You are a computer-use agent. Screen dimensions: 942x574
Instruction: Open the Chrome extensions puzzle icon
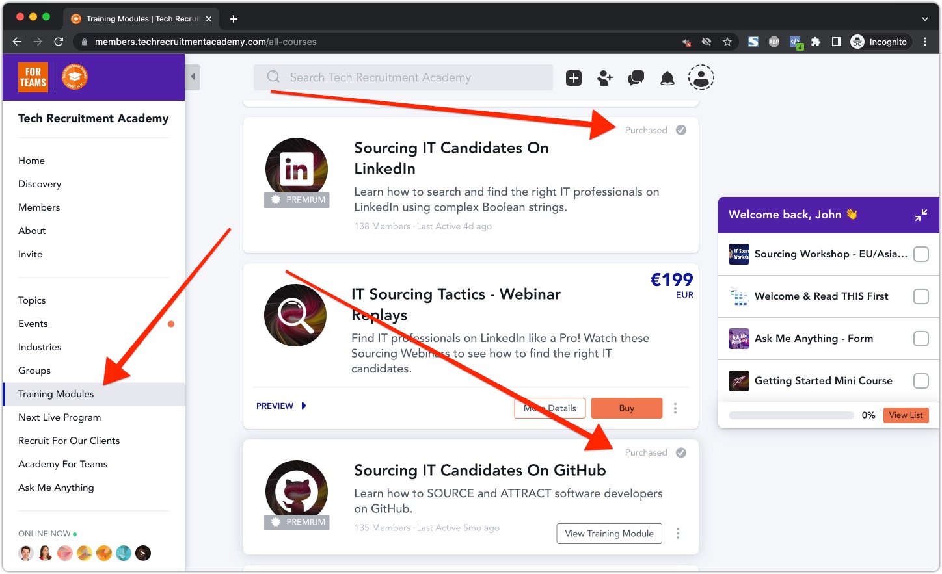point(816,42)
